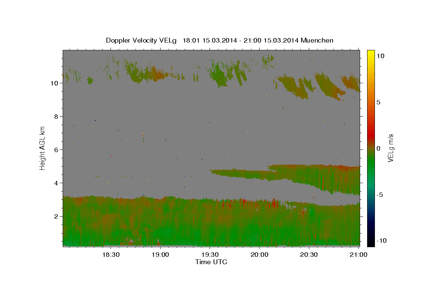The height and width of the screenshot is (296, 445).
Task: Click the 20:30 time tick label
Action: click(x=309, y=255)
